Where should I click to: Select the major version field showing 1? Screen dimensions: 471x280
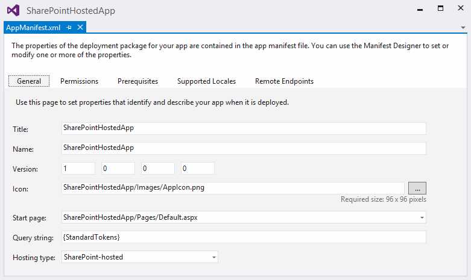click(x=78, y=168)
